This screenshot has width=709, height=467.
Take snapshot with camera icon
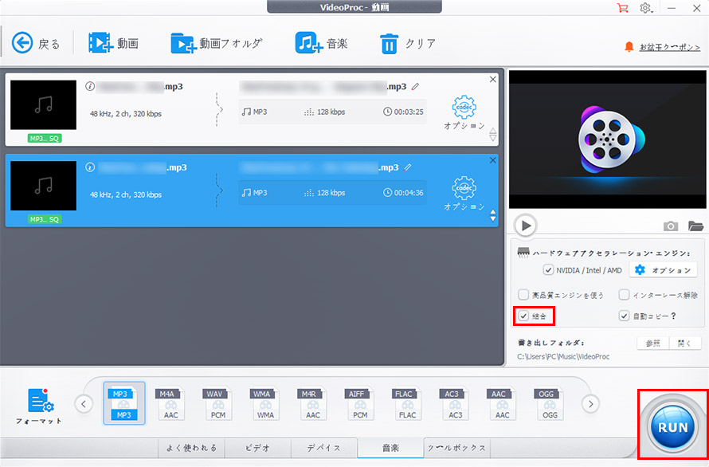(671, 226)
